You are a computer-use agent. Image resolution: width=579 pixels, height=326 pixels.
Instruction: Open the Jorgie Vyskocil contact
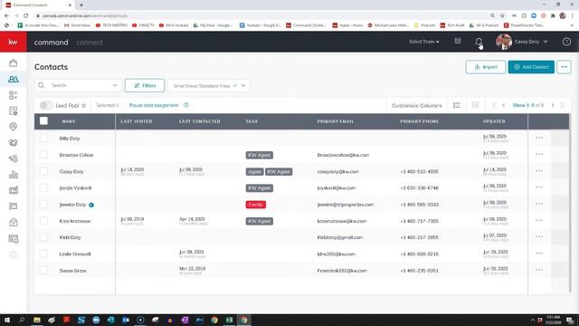click(x=75, y=187)
